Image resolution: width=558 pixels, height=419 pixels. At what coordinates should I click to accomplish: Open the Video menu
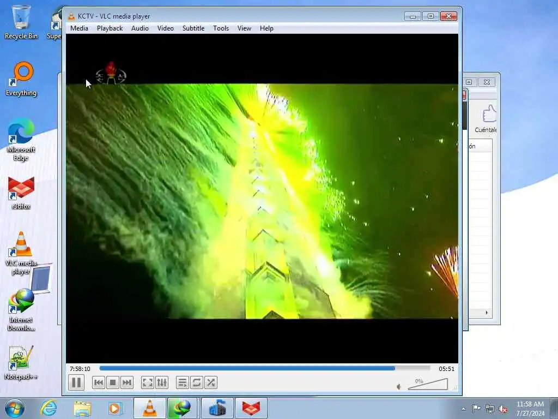[166, 28]
